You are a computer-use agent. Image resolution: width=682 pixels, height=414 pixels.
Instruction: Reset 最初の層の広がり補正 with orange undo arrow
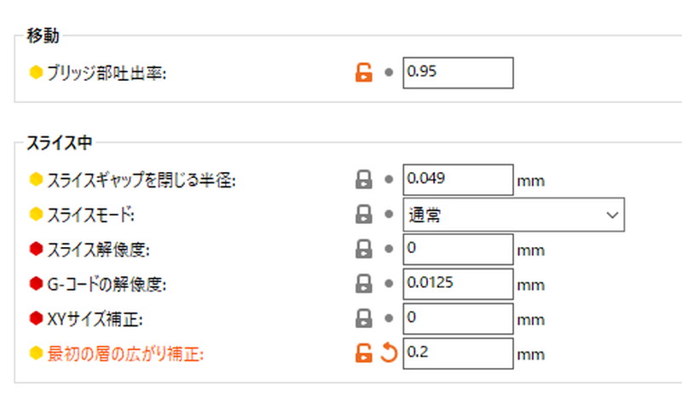tap(389, 353)
